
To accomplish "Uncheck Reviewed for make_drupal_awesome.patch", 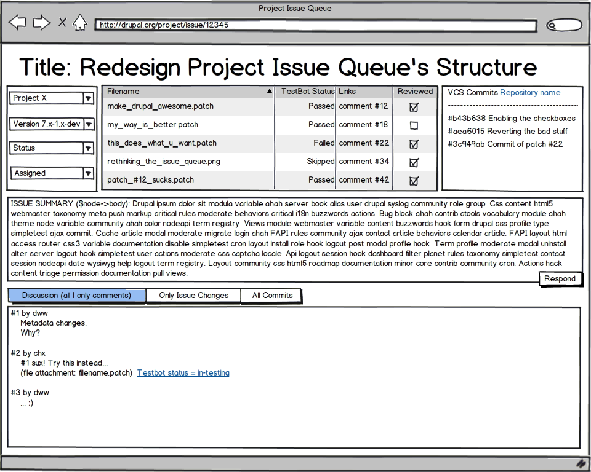I will (414, 108).
